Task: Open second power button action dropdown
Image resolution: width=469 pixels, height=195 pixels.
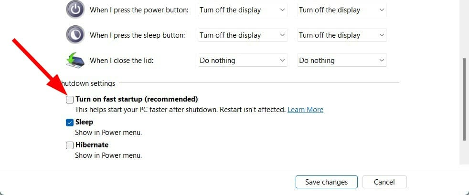Action: point(341,10)
